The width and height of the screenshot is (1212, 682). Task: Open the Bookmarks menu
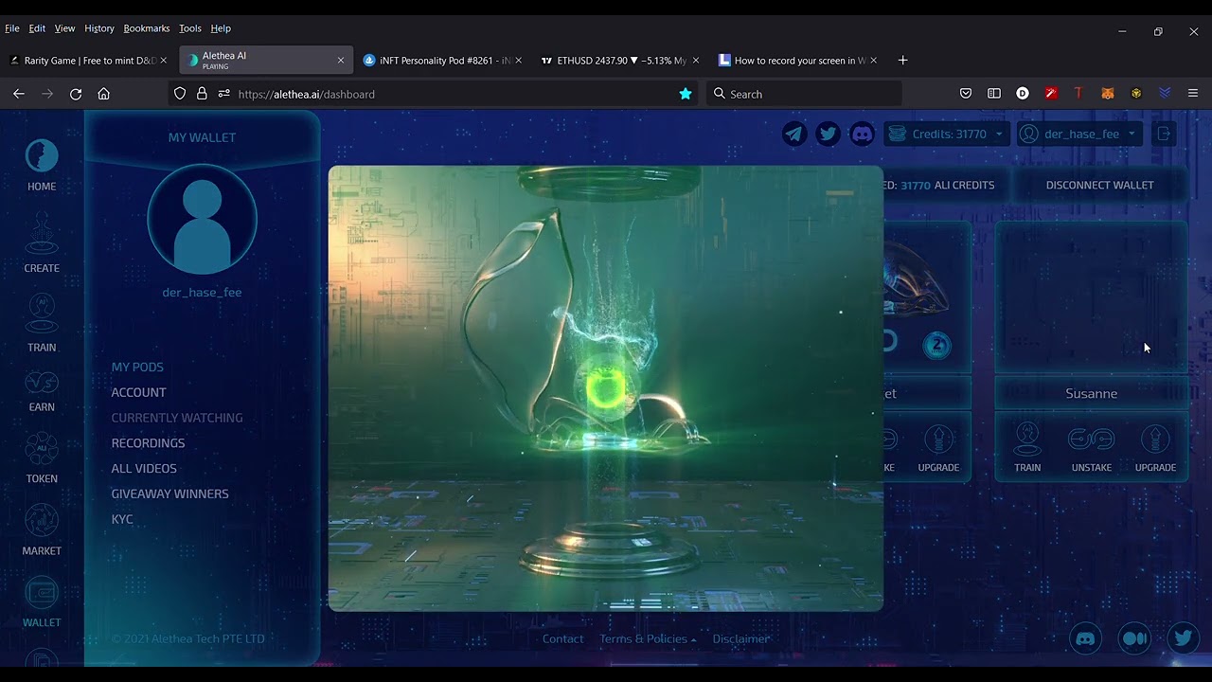pos(147,28)
